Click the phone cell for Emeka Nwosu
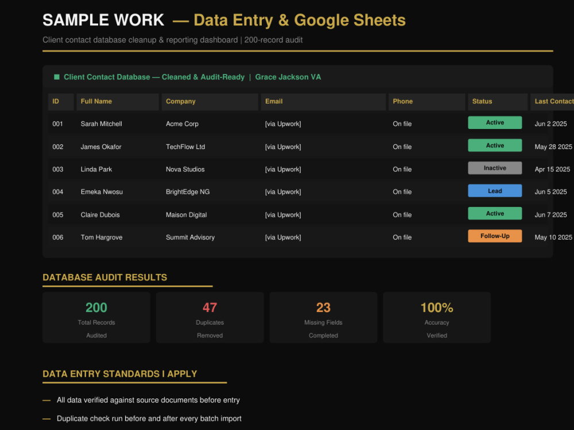This screenshot has height=430, width=574. [x=402, y=192]
